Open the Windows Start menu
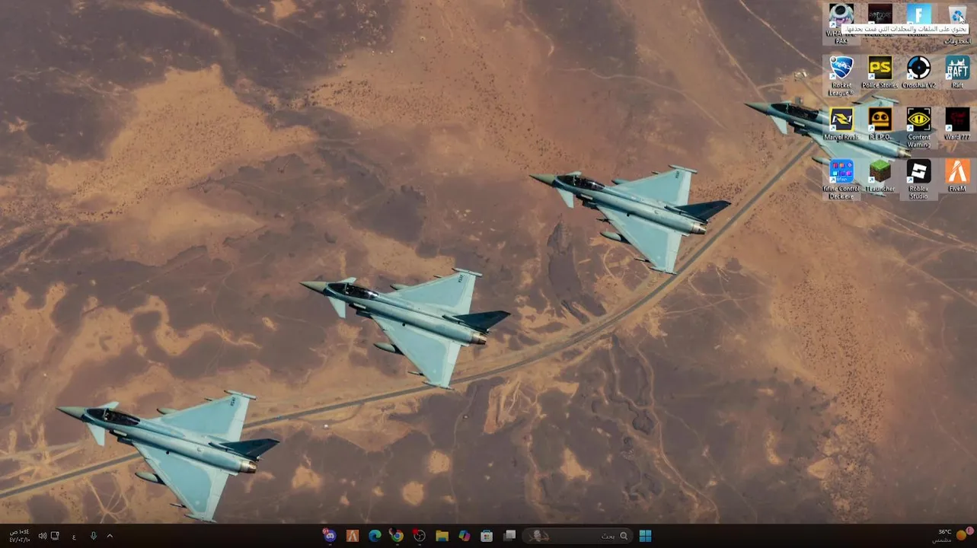Screen dimensions: 977x548 [x=645, y=536]
